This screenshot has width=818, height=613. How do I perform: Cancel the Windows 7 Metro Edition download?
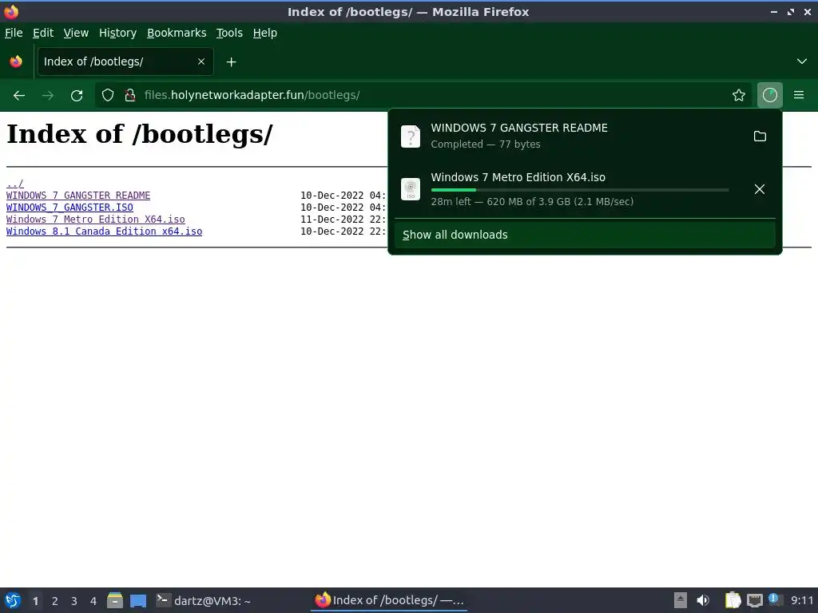click(x=760, y=189)
